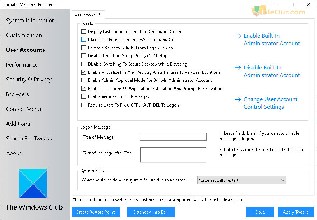The height and width of the screenshot is (220, 317).
Task: Click Enable Built-In Administrator Account link
Action: [x=272, y=40]
